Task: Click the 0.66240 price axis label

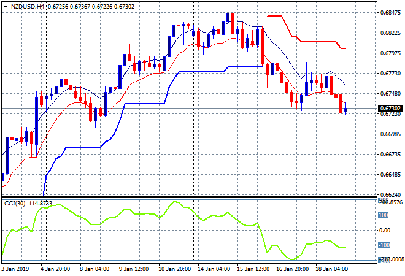Action: (390, 194)
